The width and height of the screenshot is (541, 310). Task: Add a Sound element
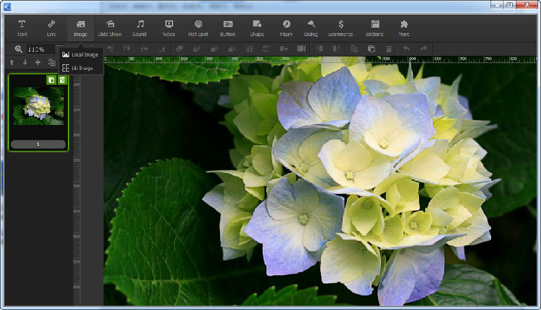point(139,28)
